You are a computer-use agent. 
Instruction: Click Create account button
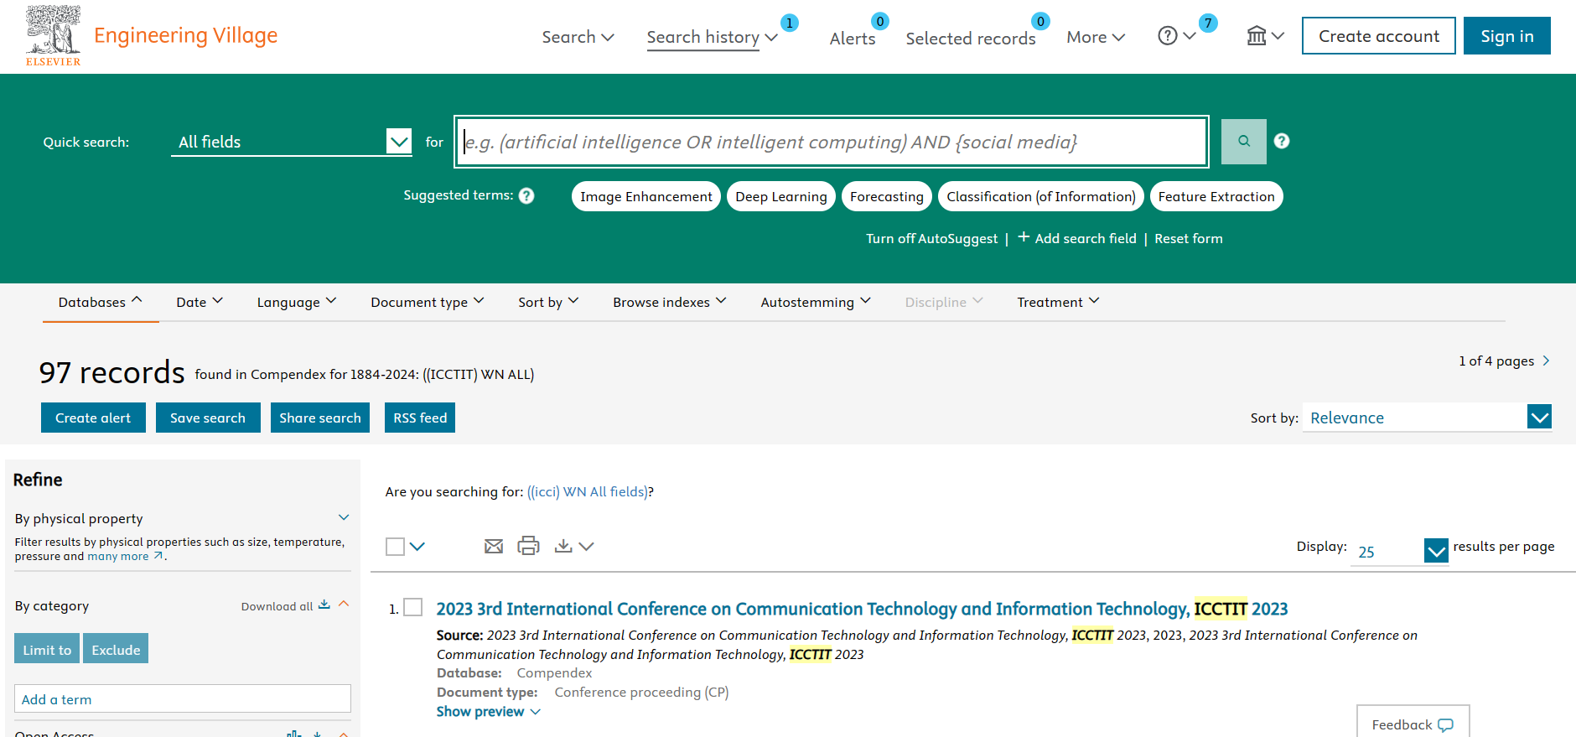click(x=1379, y=36)
